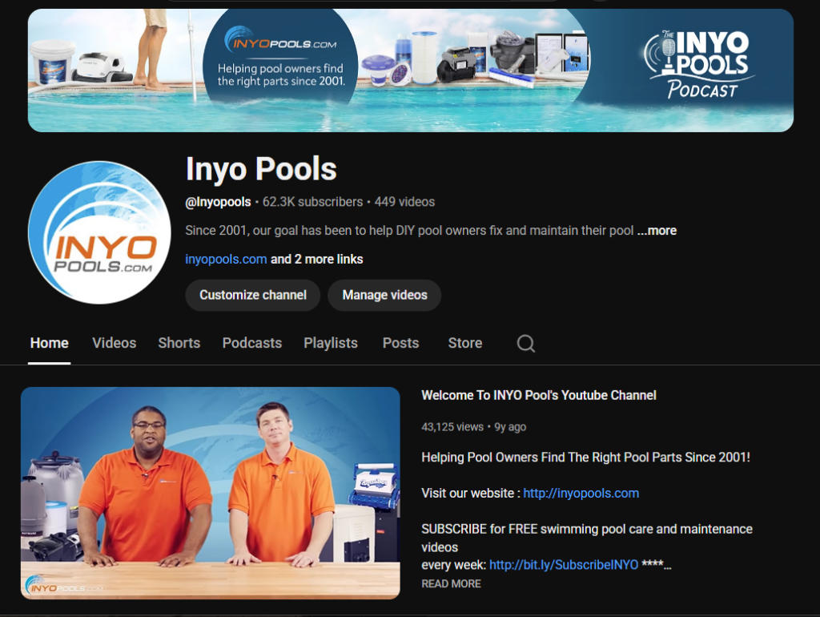This screenshot has height=617, width=820.
Task: Select the Podcasts tab
Action: (252, 343)
